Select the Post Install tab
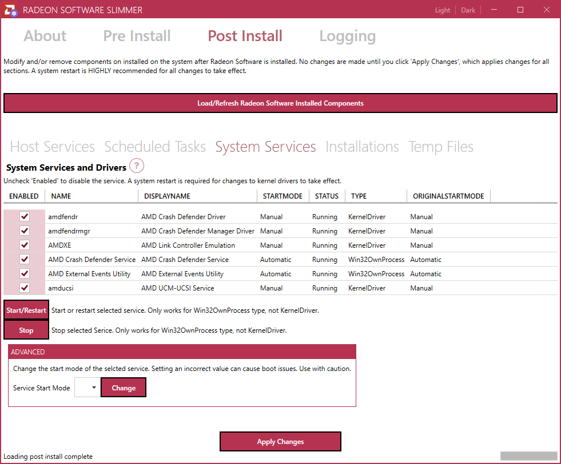 point(245,36)
